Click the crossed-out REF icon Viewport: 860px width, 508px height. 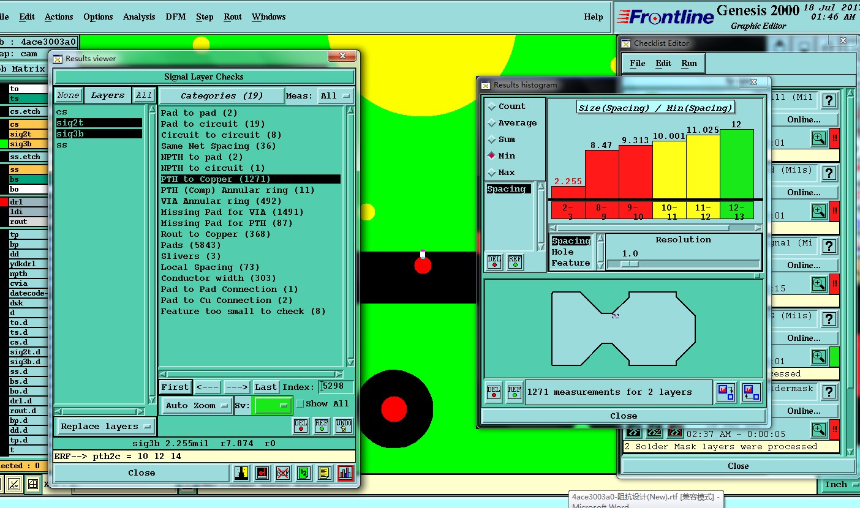(283, 473)
